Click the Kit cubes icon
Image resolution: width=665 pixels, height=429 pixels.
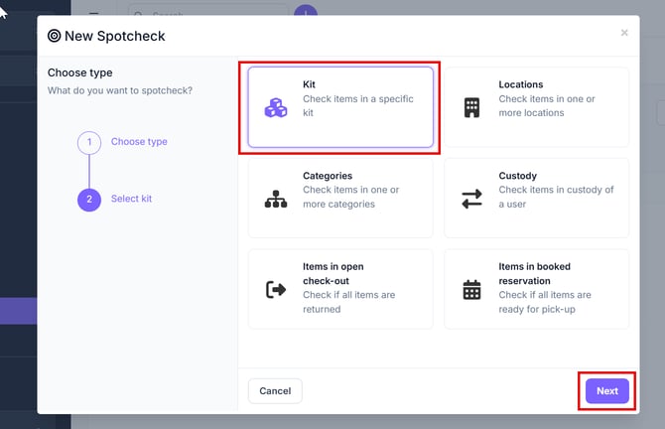coord(276,108)
